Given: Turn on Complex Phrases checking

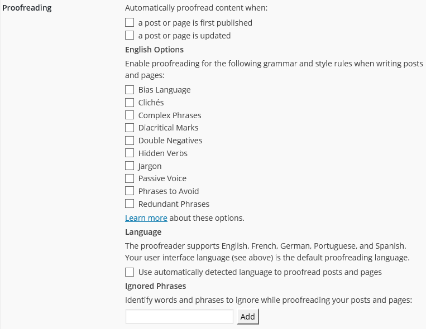Looking at the screenshot, I should pyautogui.click(x=130, y=115).
